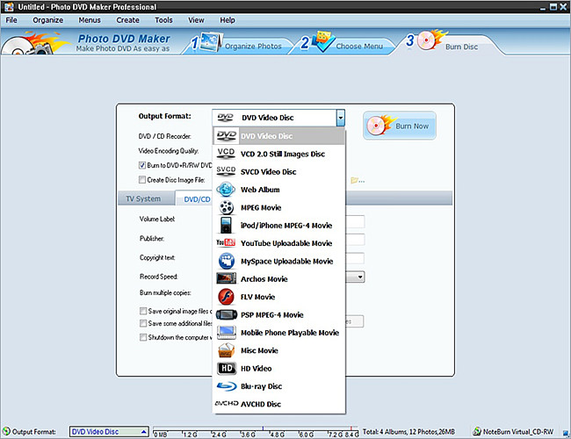Open the View menu
The width and height of the screenshot is (571, 439).
point(196,20)
